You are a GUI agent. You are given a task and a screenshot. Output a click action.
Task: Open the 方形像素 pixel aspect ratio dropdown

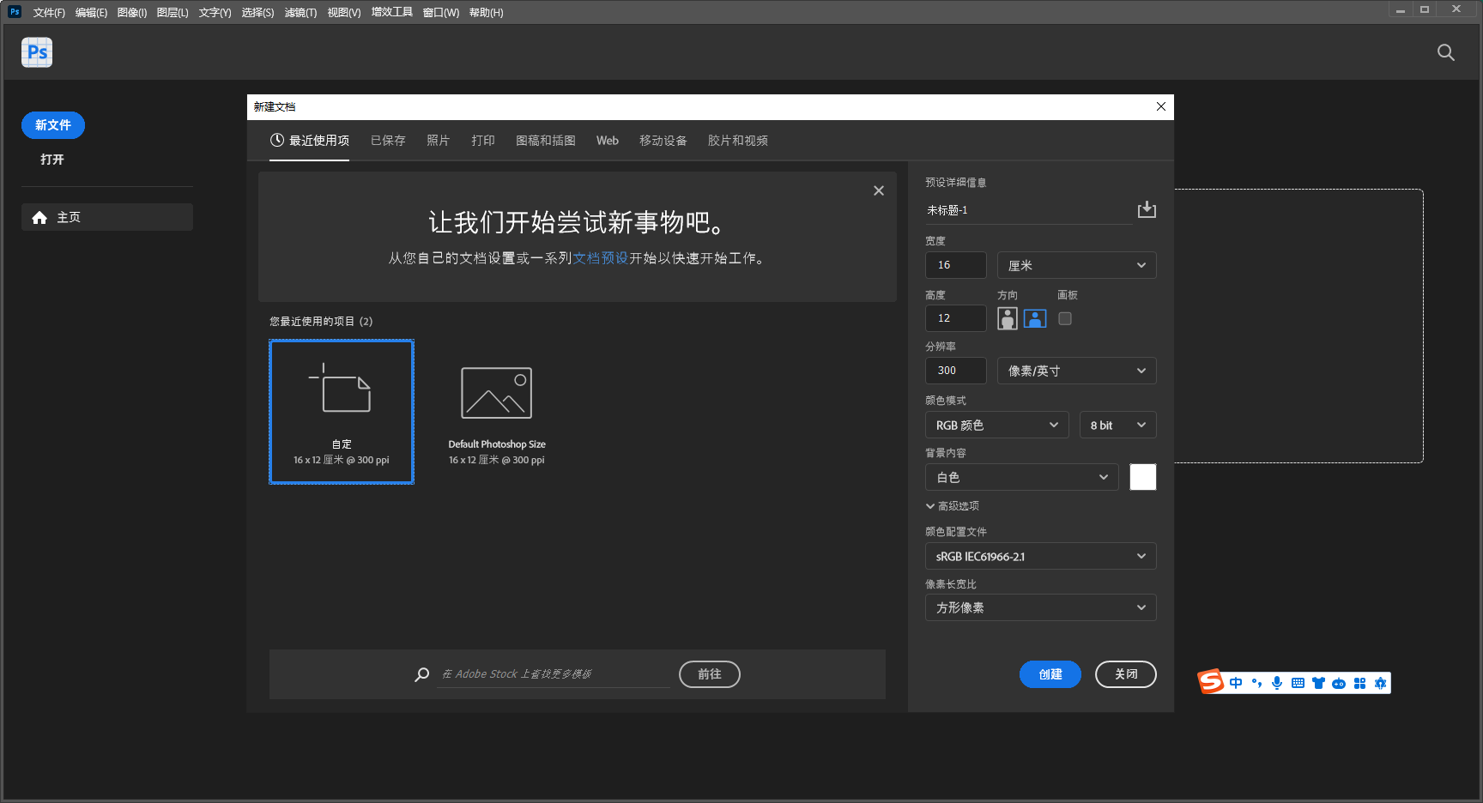pyautogui.click(x=1040, y=607)
